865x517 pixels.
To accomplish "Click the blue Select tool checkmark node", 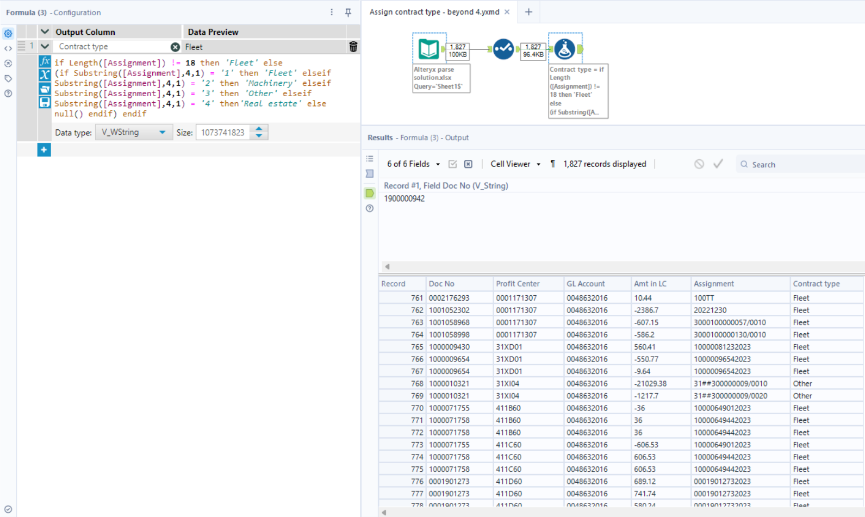I will [503, 49].
